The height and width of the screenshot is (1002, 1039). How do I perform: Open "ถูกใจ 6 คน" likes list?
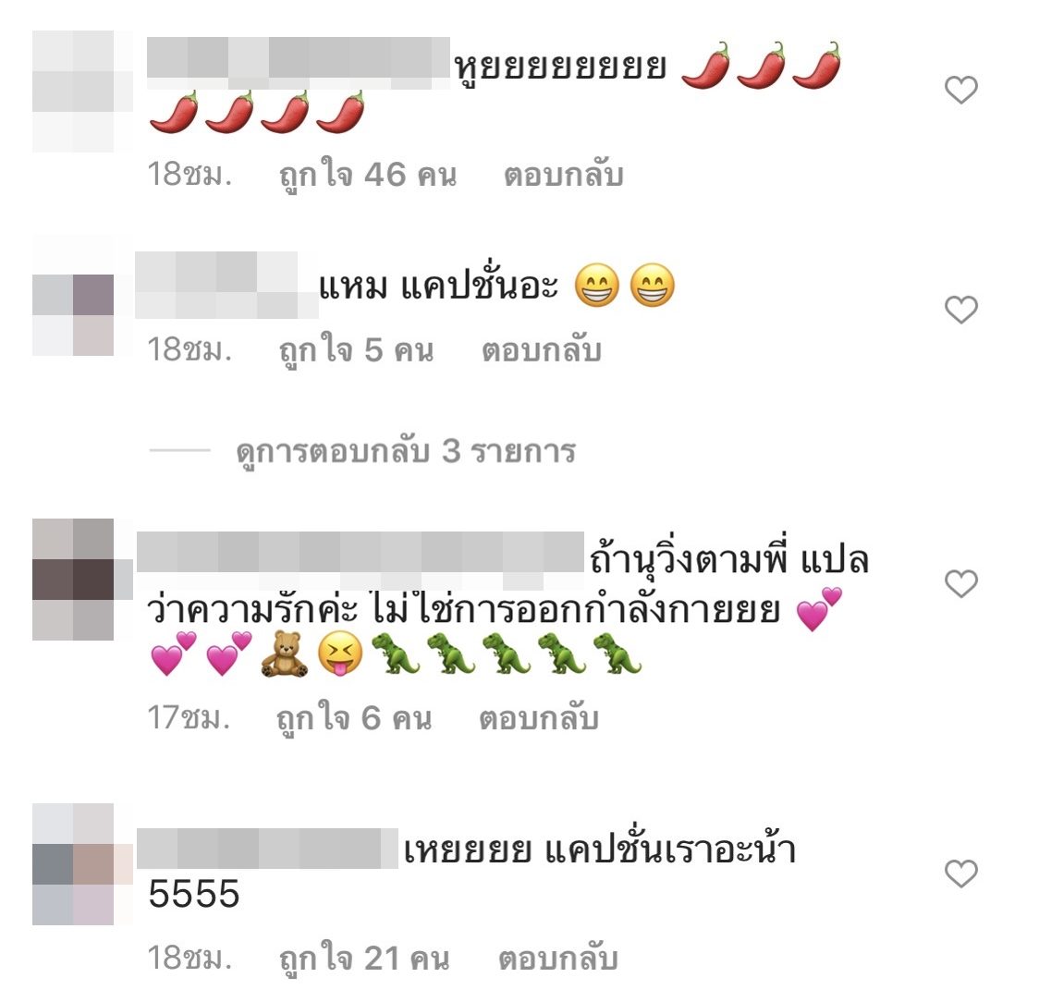point(355,718)
